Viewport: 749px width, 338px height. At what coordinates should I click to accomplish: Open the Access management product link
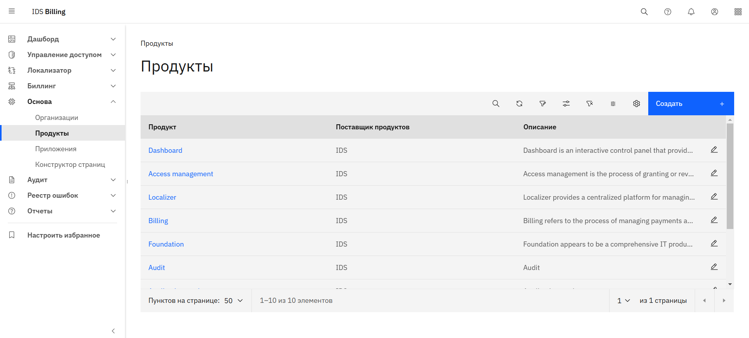(180, 174)
